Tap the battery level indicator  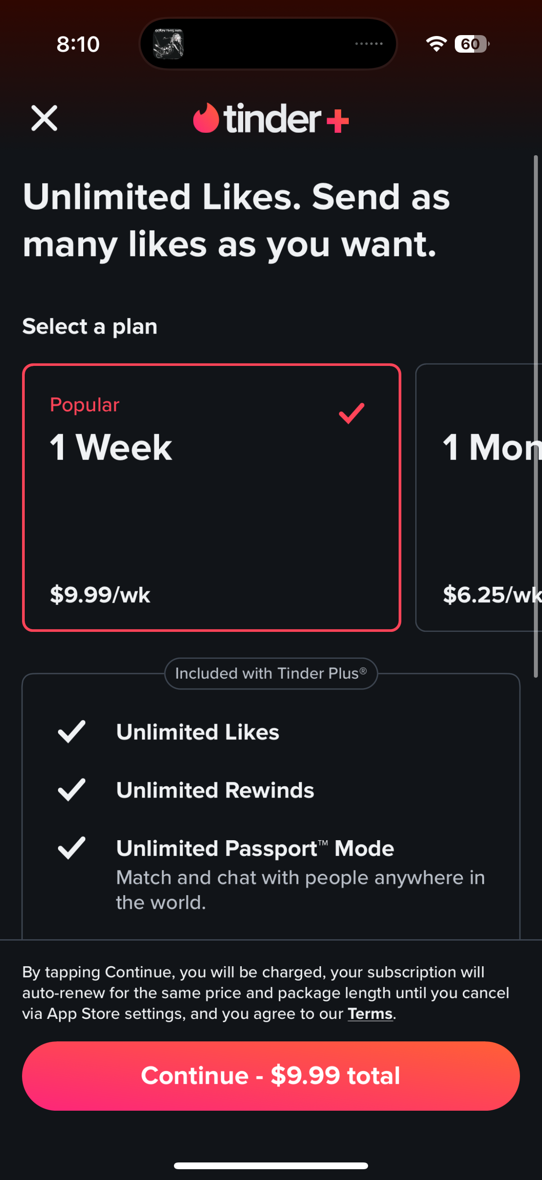click(471, 44)
